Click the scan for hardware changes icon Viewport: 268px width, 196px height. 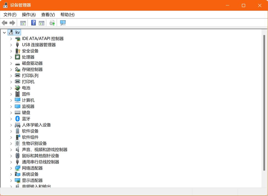coord(63,23)
